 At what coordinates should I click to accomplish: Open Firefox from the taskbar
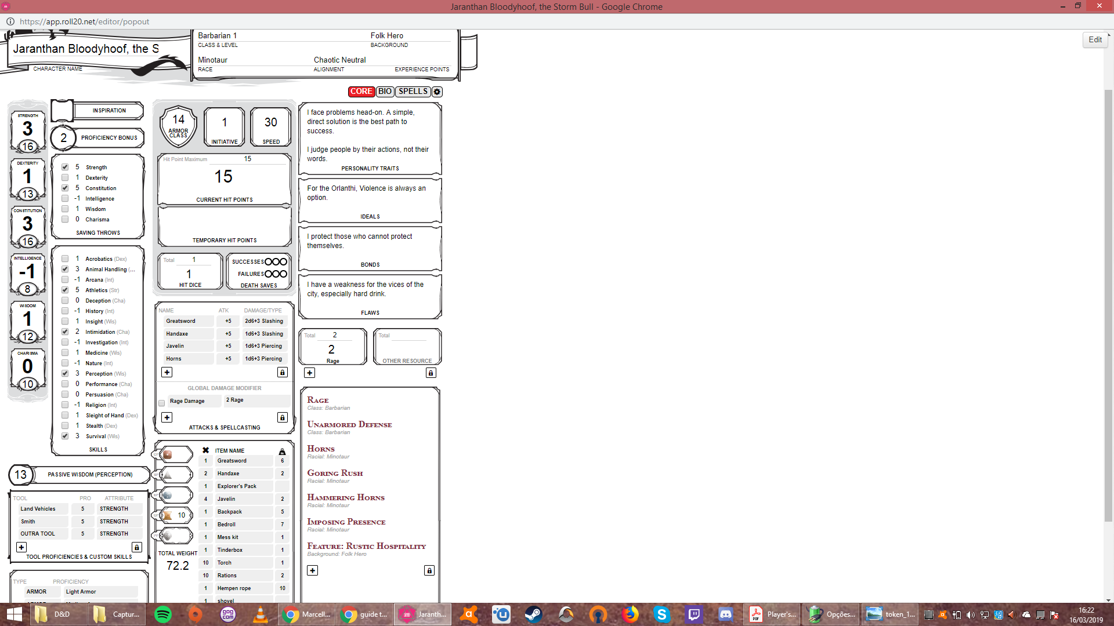pos(630,614)
